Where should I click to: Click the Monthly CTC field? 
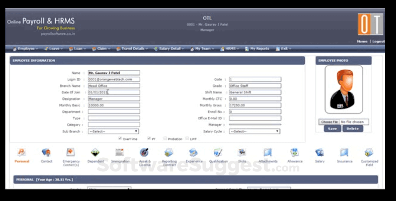coord(255,99)
